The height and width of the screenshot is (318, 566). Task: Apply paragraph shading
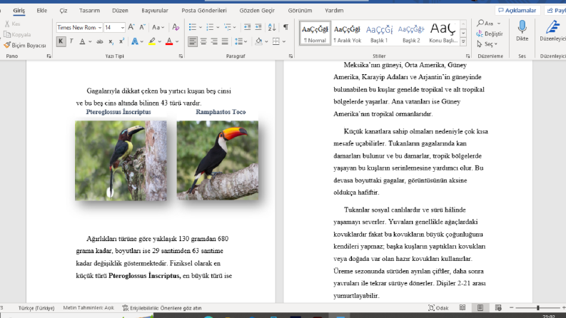click(x=258, y=41)
